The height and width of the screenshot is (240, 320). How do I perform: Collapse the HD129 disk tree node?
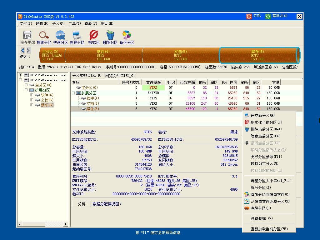click(20, 80)
